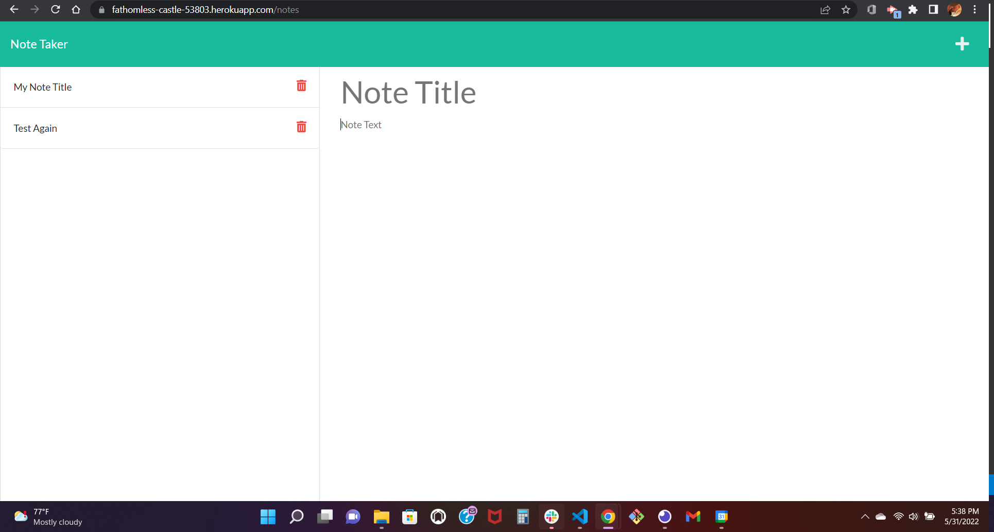Add a new note with the plus icon
This screenshot has height=532, width=994.
pyautogui.click(x=962, y=44)
